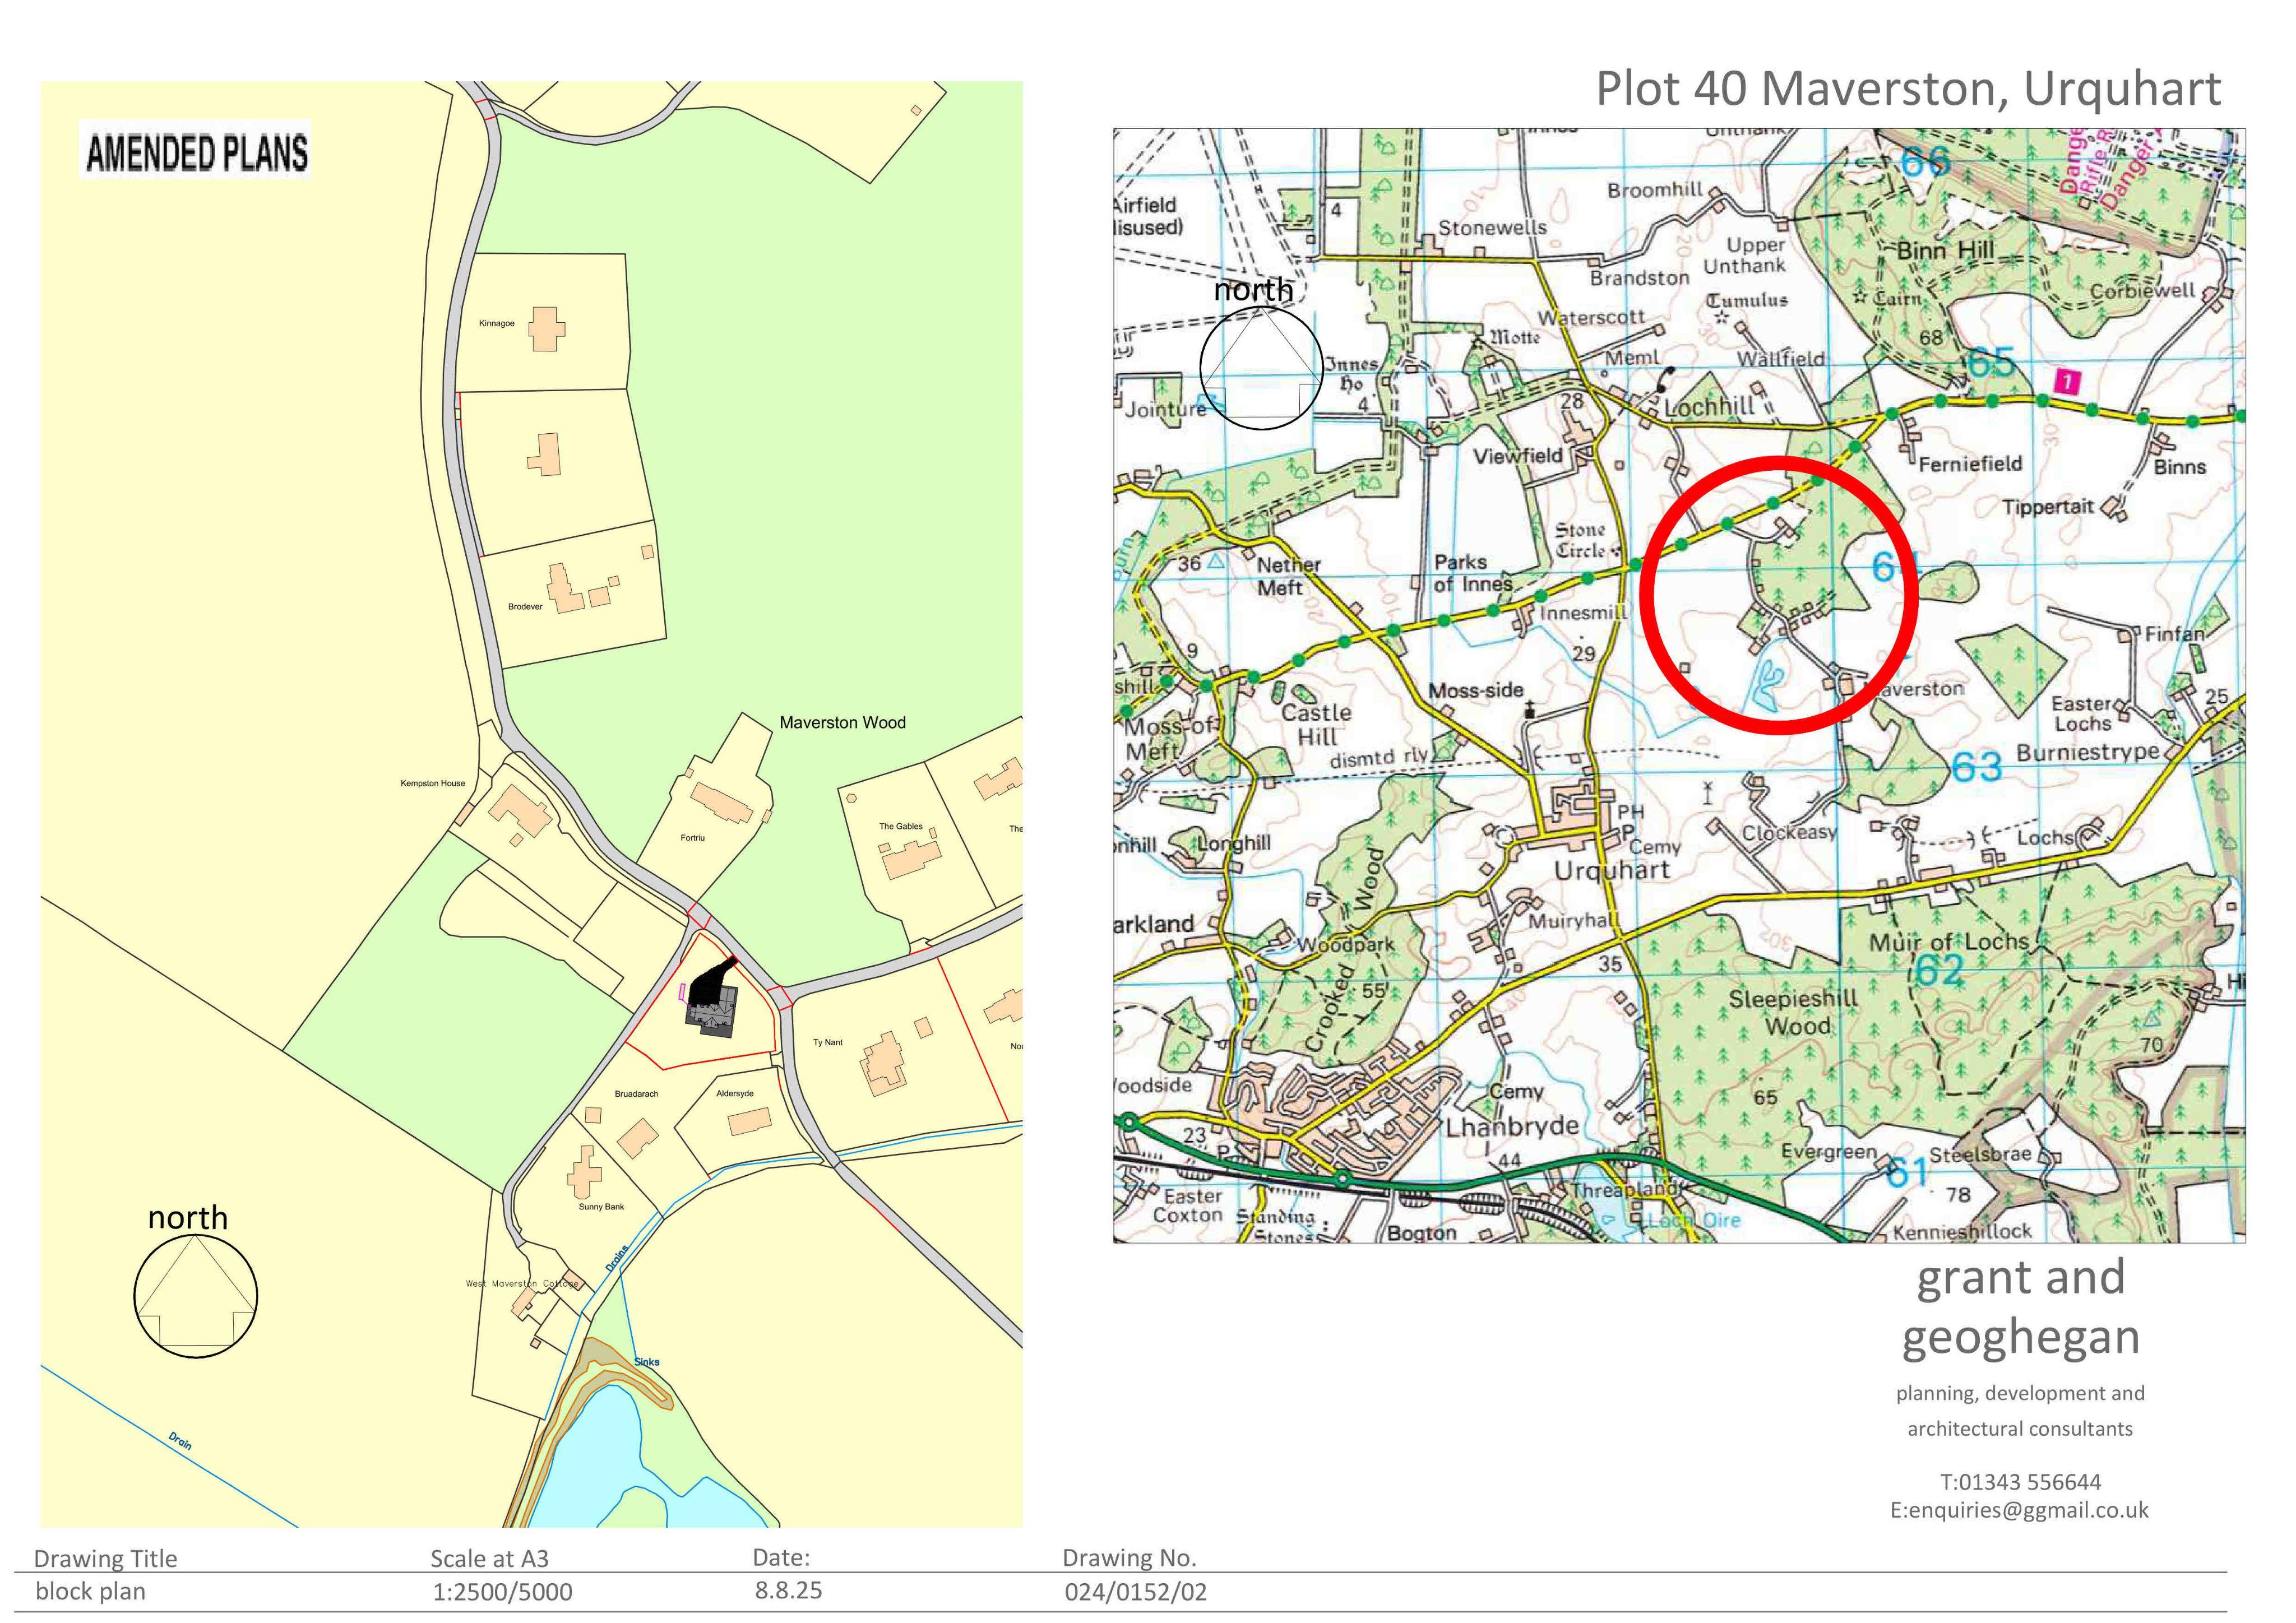The height and width of the screenshot is (1623, 2296).
Task: Click 'Lhanbryde' on the location map
Action: [1512, 1127]
